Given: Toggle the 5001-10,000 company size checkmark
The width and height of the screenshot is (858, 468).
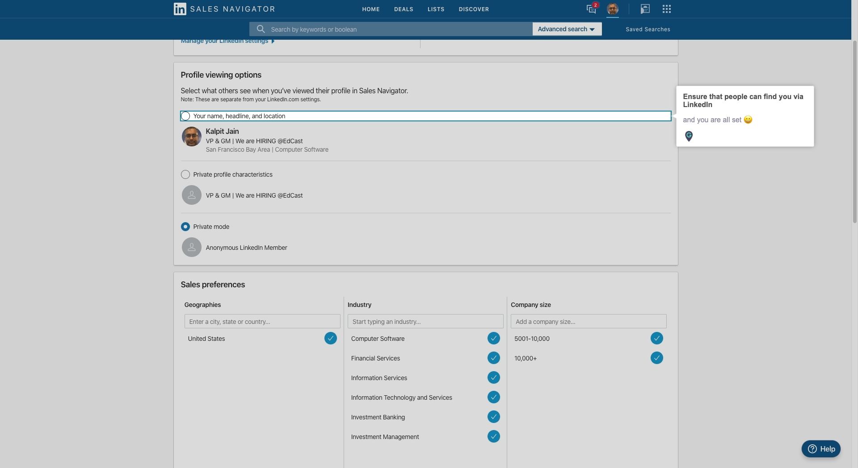Looking at the screenshot, I should [x=657, y=338].
